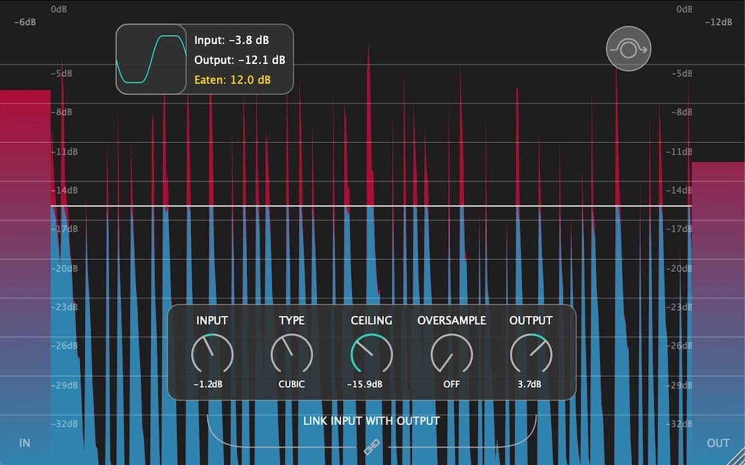Click the Input -3.8 dB readout
This screenshot has height=465, width=745.
click(x=232, y=40)
